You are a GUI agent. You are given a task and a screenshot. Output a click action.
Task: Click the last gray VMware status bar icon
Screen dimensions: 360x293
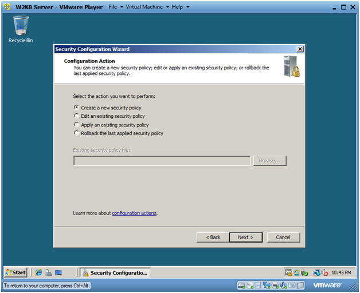pos(300,286)
